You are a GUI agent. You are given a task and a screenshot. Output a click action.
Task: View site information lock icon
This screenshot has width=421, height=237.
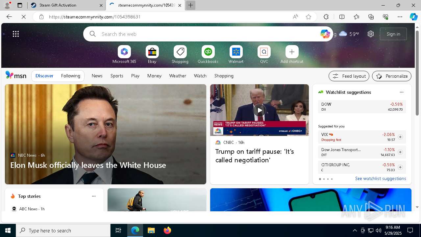click(41, 17)
